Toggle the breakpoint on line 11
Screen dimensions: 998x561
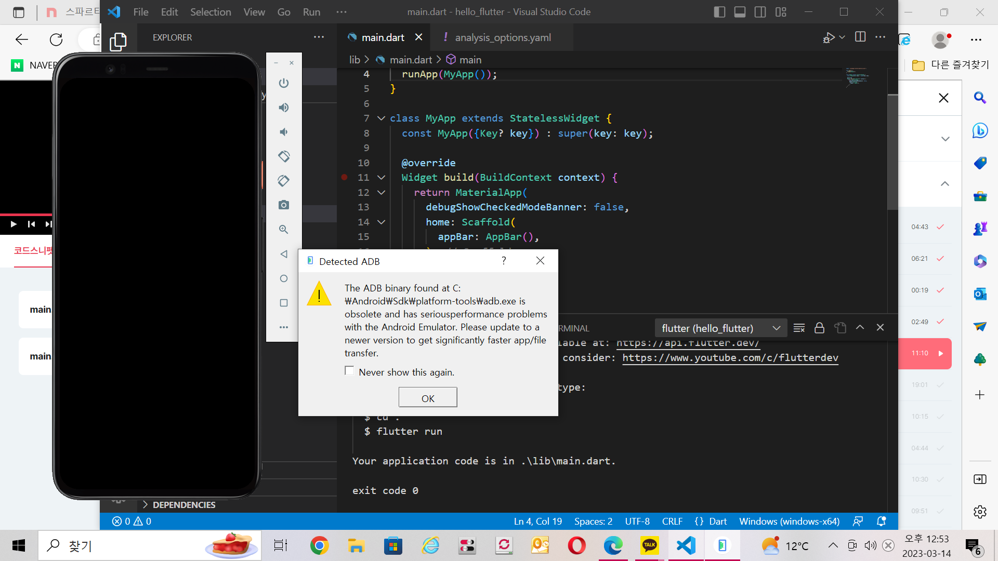pyautogui.click(x=344, y=178)
